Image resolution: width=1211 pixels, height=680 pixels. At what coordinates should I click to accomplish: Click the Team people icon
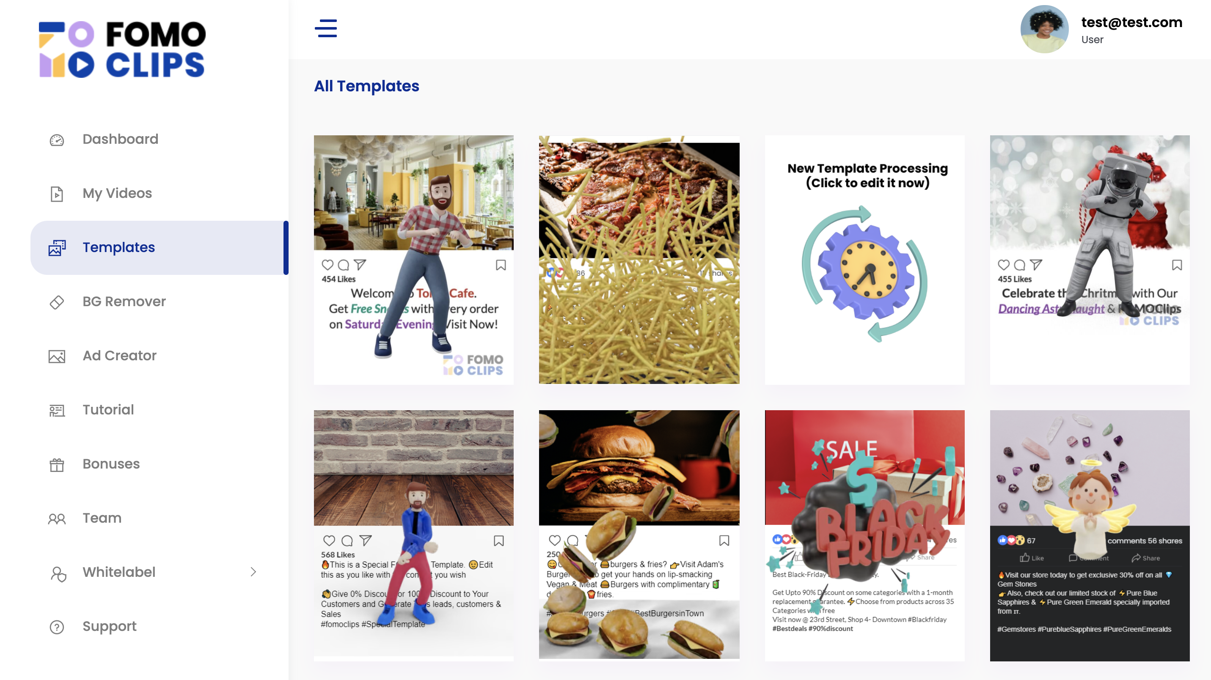(x=57, y=518)
